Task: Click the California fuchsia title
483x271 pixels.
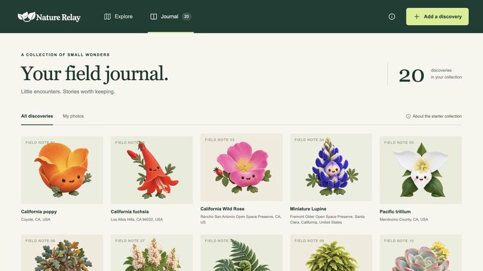Action: tap(129, 212)
